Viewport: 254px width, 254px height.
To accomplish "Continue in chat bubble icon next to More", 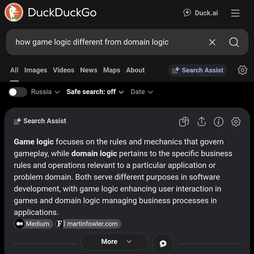I will (x=163, y=243).
